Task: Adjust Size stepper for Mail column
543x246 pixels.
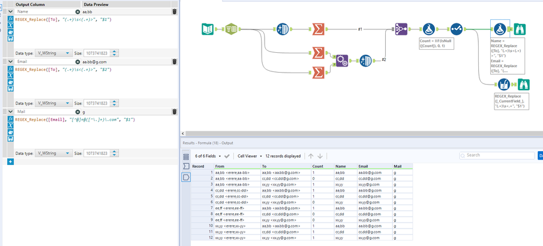Action: point(115,153)
